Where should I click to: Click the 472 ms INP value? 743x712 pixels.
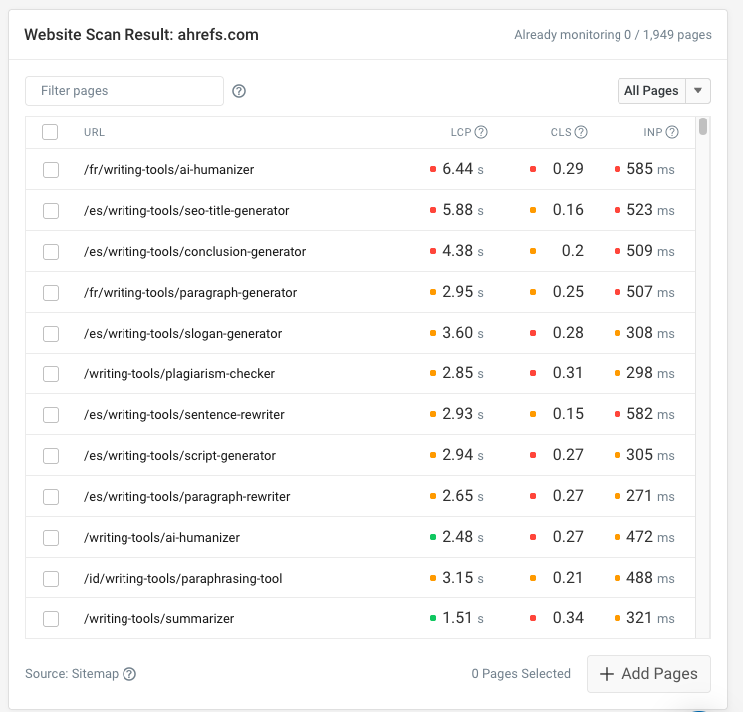[x=650, y=537]
